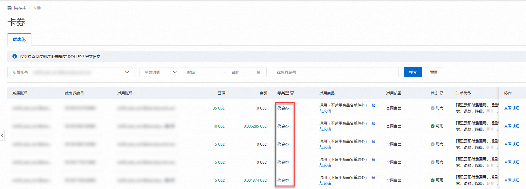Click the 所属账号 column header

[20, 93]
